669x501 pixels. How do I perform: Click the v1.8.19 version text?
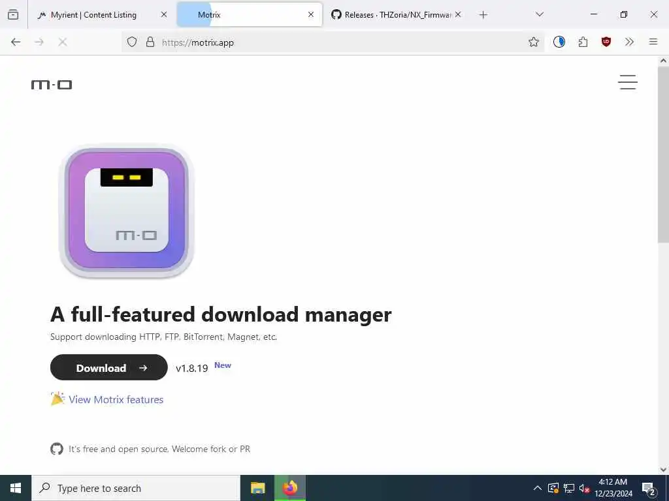coord(192,368)
